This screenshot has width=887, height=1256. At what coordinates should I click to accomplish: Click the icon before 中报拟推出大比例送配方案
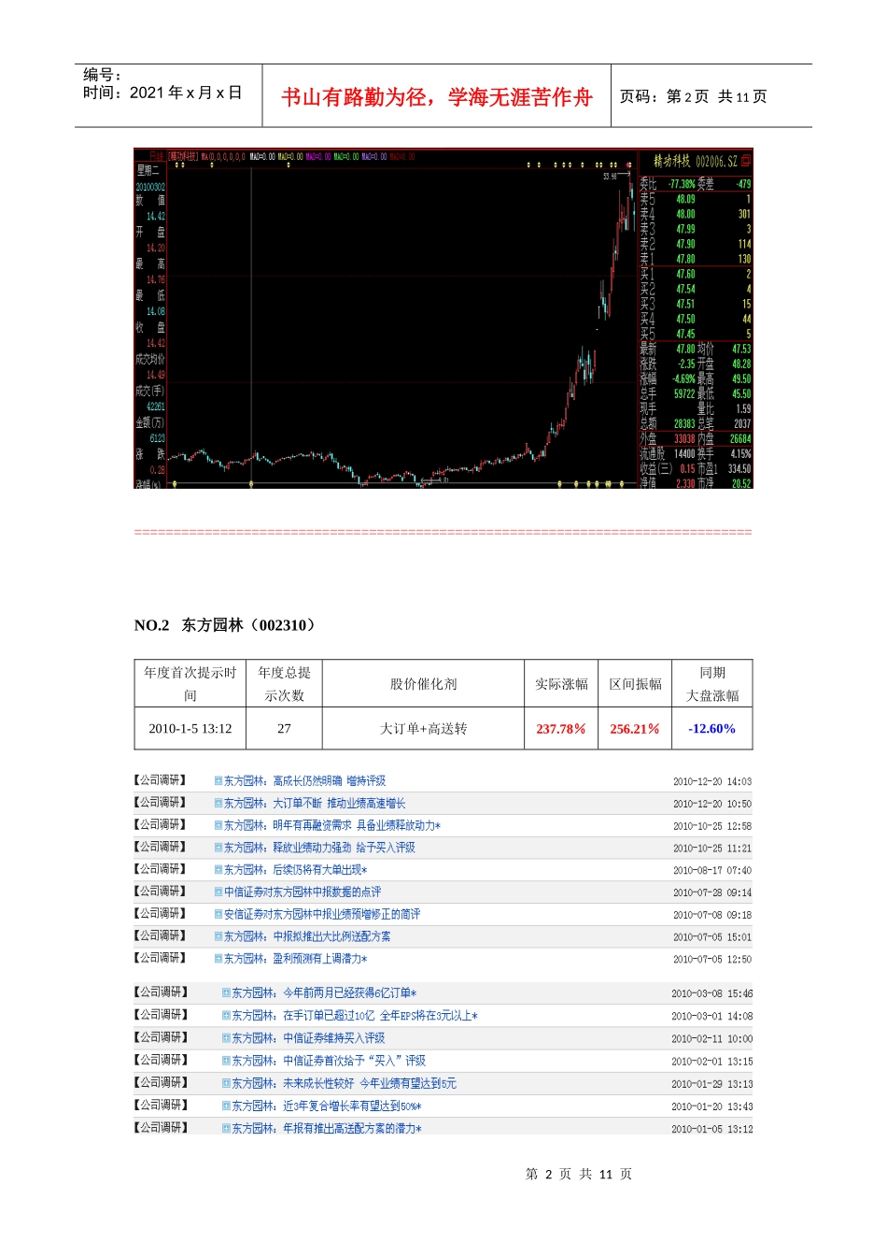click(x=218, y=936)
